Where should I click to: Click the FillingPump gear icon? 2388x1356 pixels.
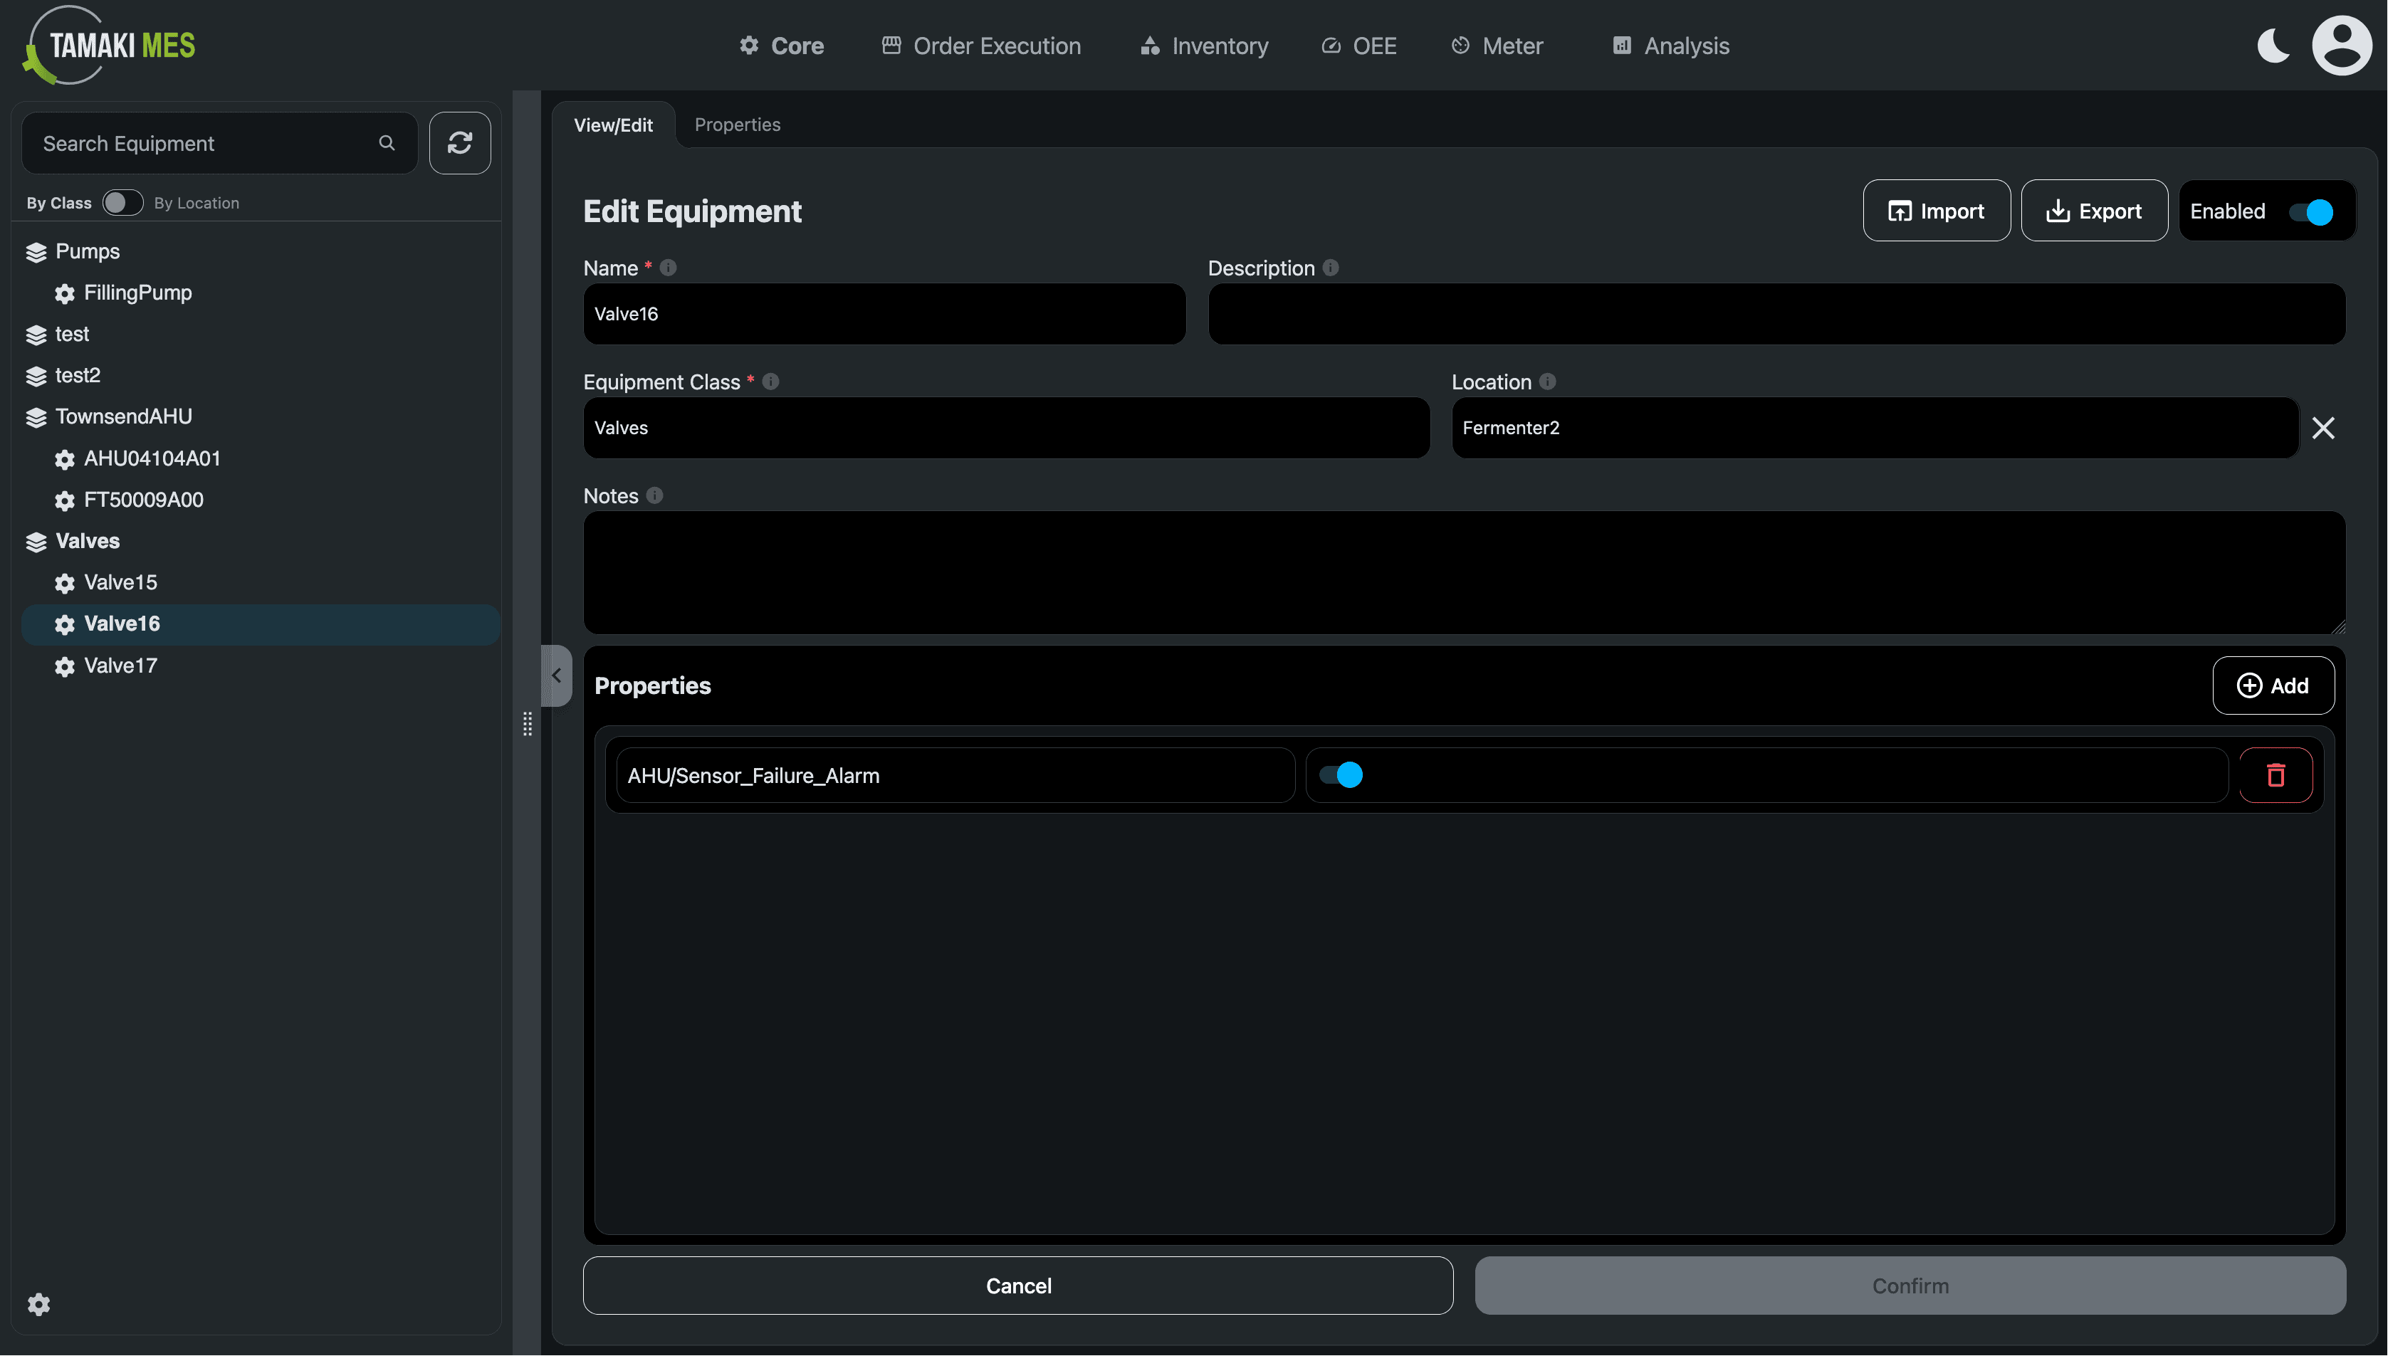pyautogui.click(x=64, y=293)
